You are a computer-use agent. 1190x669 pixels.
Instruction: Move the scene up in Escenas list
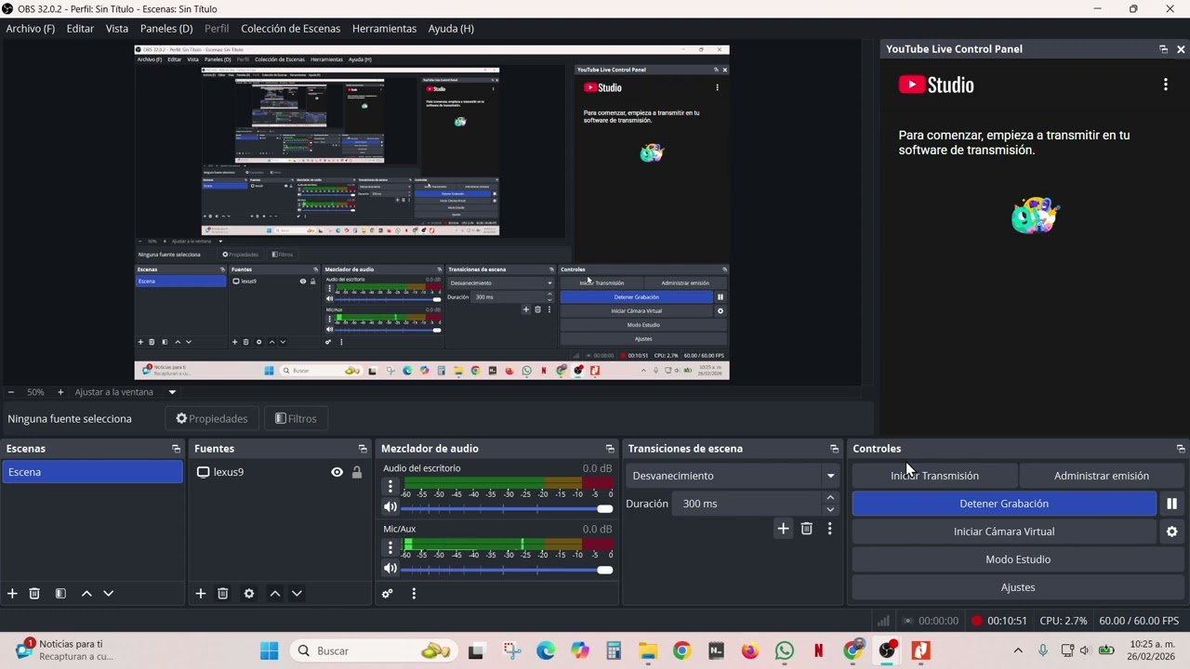86,594
